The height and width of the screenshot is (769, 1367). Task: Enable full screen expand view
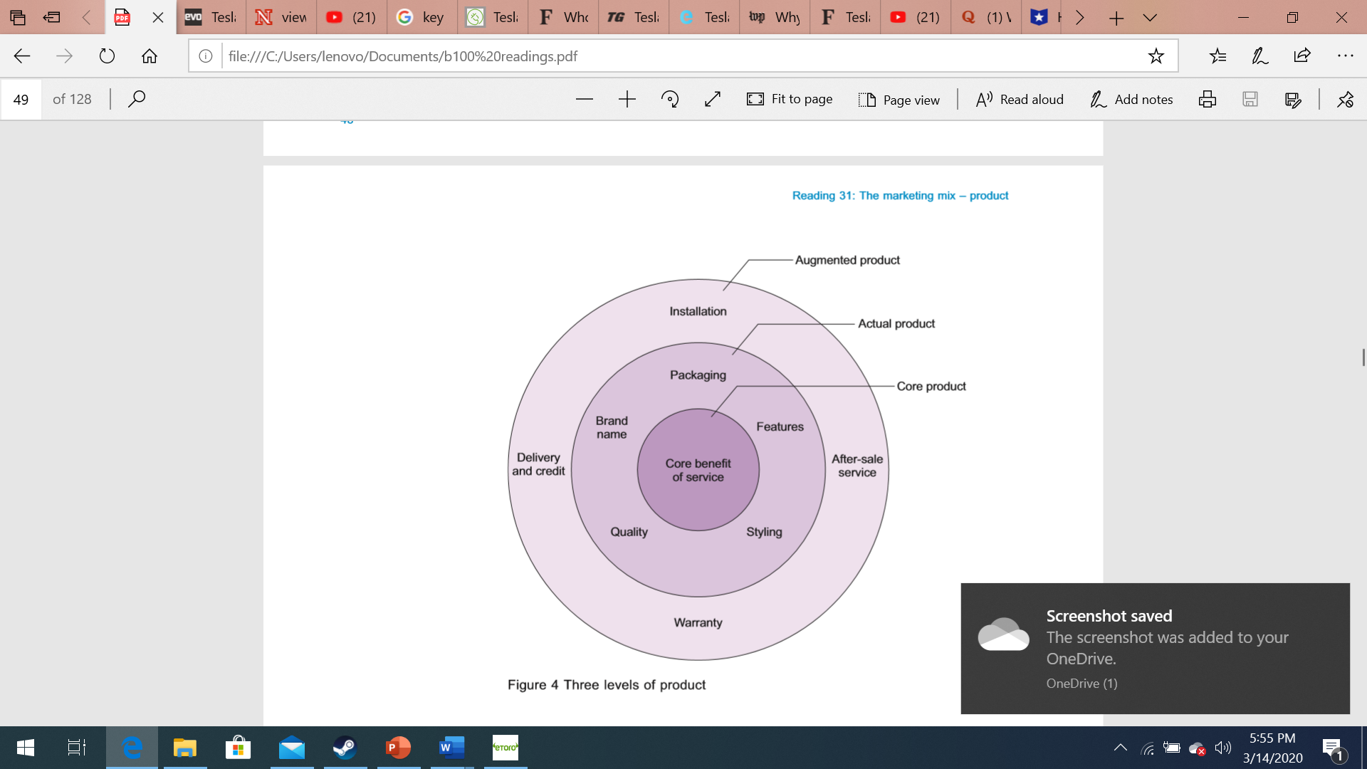[713, 98]
